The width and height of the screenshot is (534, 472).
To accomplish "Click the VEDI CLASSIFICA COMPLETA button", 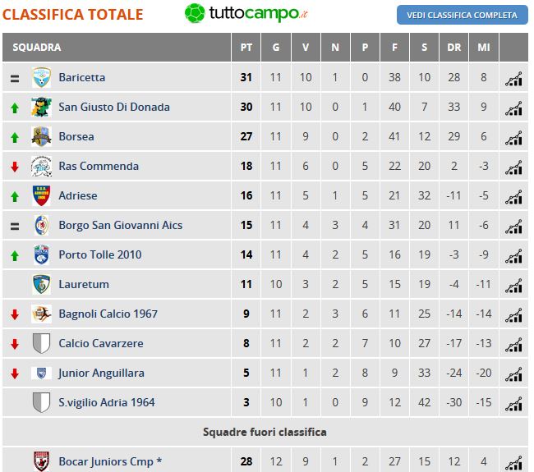I will (x=463, y=15).
